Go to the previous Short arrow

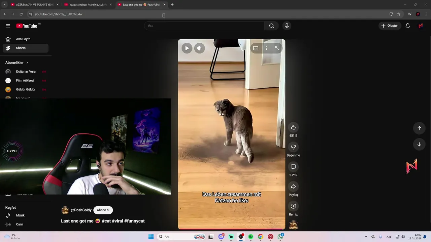pyautogui.click(x=419, y=128)
